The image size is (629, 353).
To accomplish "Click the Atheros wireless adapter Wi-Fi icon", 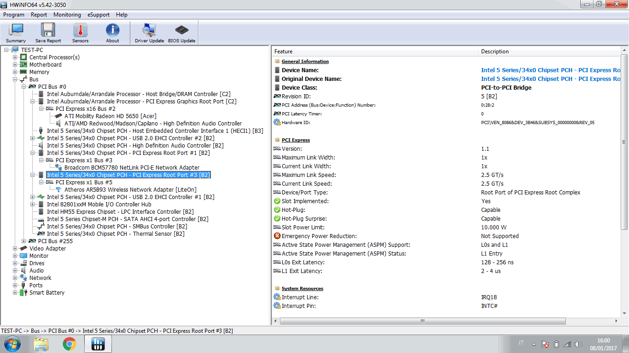I will click(x=59, y=189).
